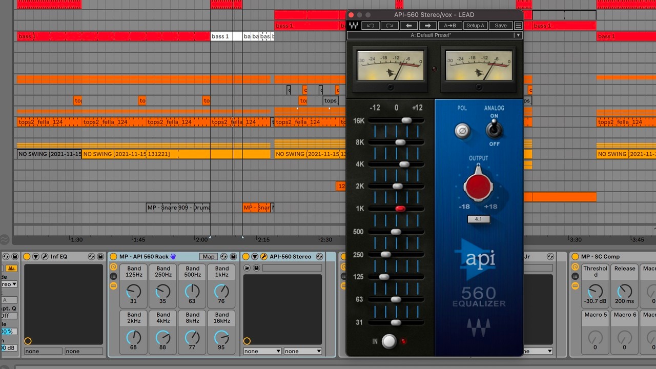
Task: Click the Save button in plugin toolbar
Action: coord(500,26)
